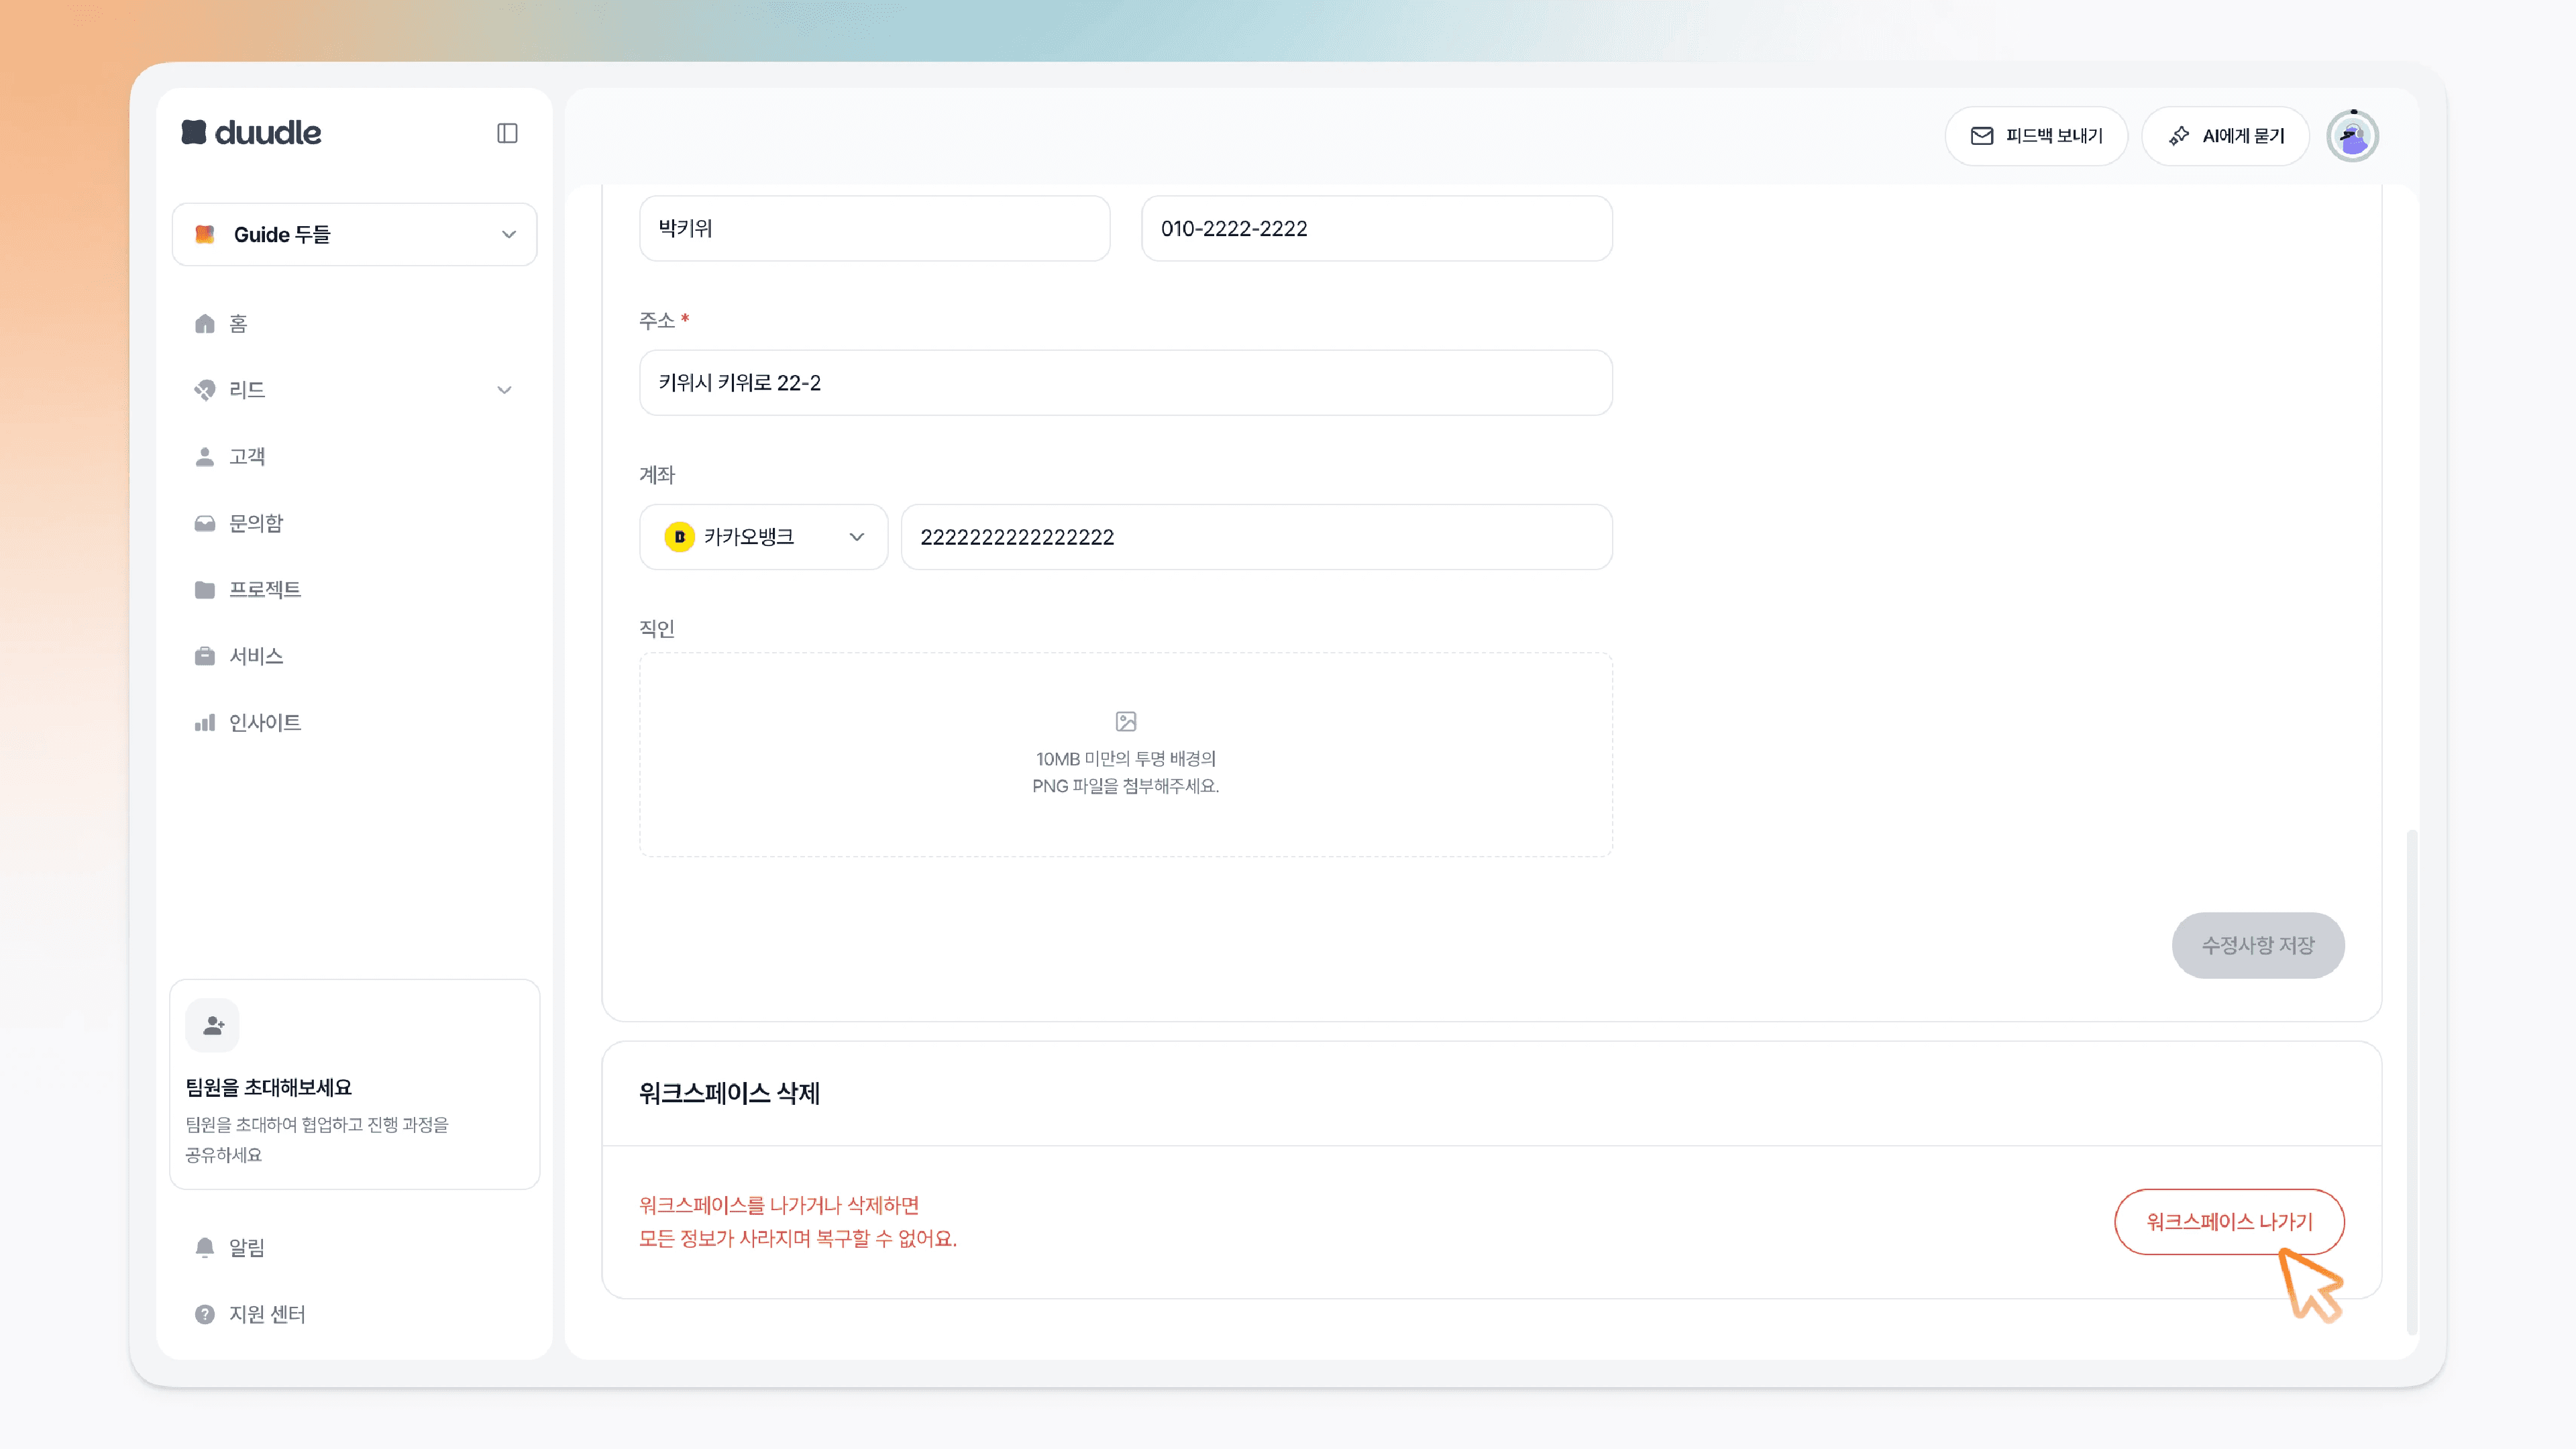Click the 홈 house icon

point(205,323)
